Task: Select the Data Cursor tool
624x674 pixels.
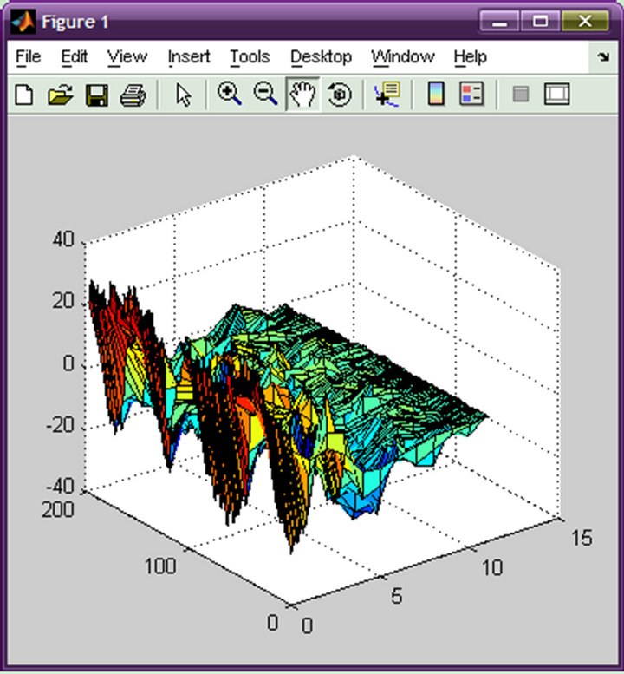Action: point(386,95)
